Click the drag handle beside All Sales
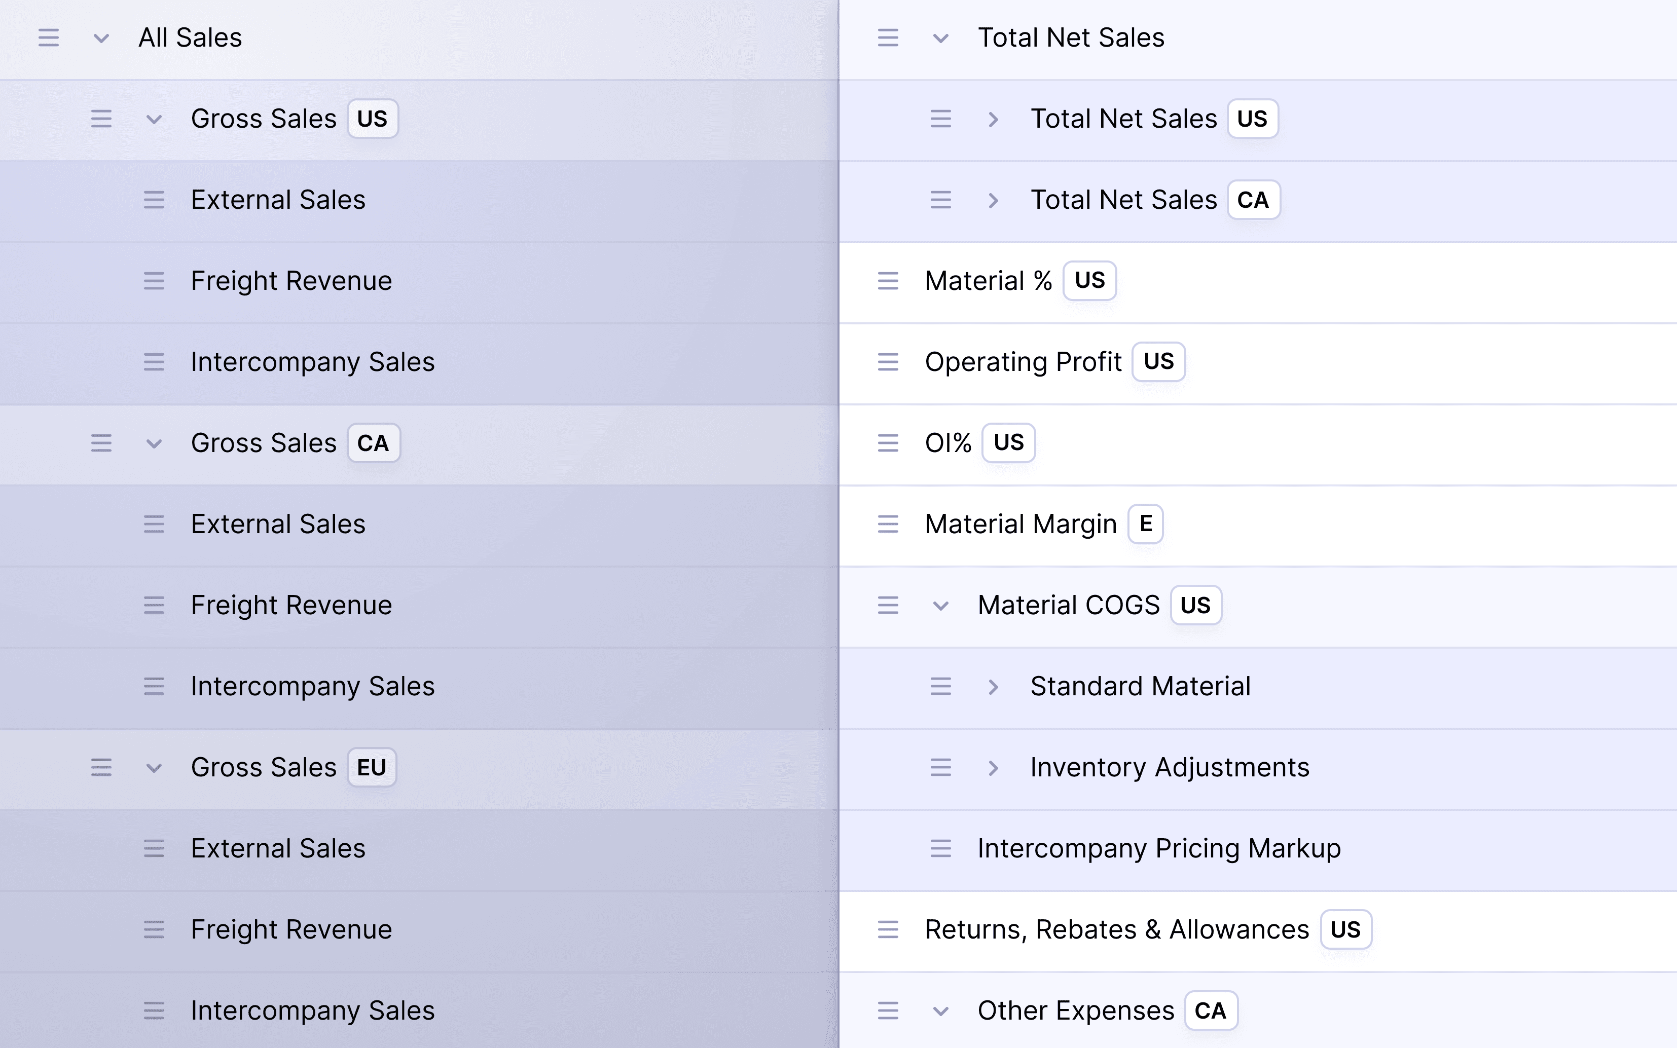1677x1048 pixels. point(49,38)
